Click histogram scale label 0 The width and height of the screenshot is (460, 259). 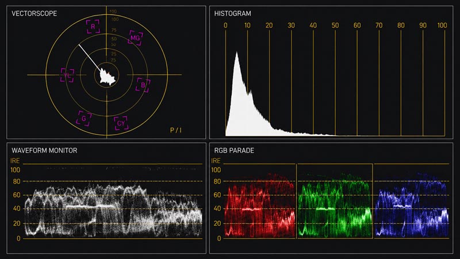click(x=225, y=25)
